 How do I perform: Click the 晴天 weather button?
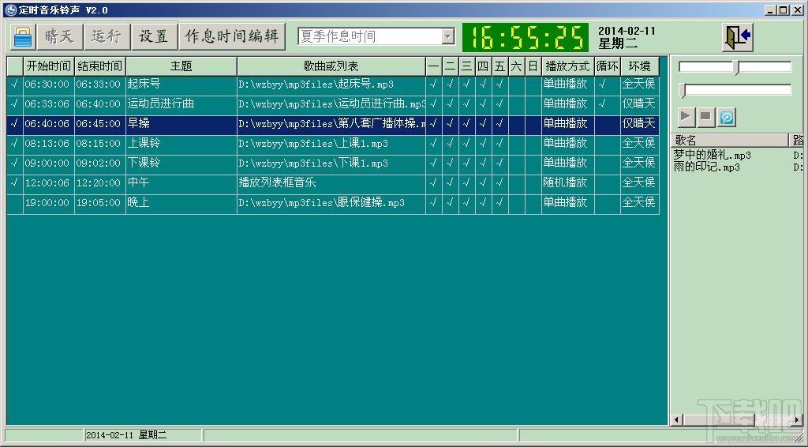click(59, 36)
